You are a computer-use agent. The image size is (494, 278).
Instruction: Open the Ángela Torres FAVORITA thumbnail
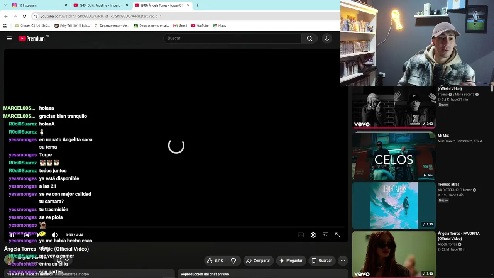394,254
